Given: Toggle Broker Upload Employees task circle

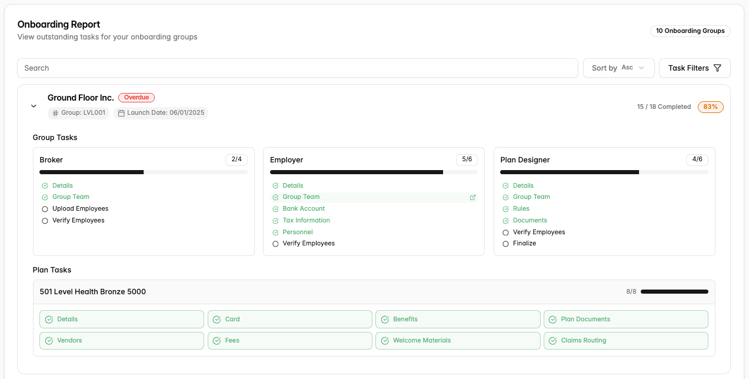Looking at the screenshot, I should tap(45, 209).
